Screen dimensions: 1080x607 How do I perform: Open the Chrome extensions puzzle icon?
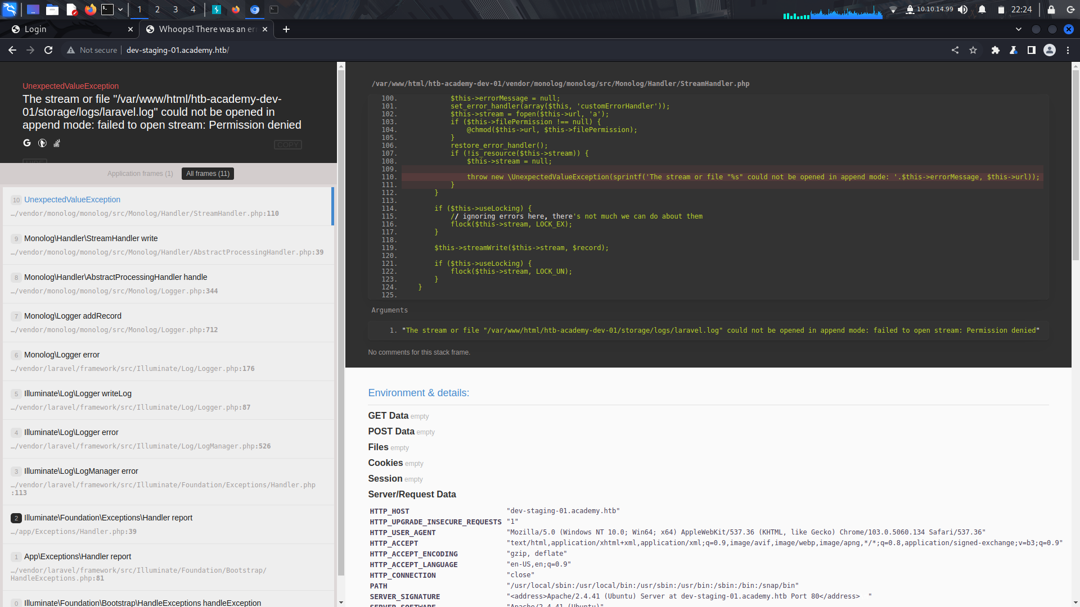[x=996, y=50]
